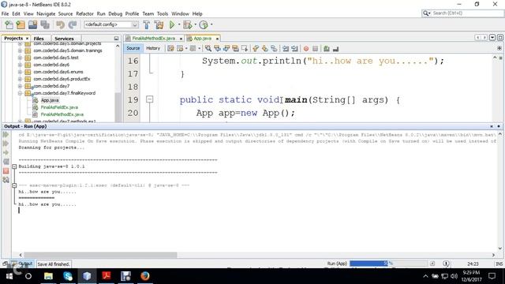Image resolution: width=505 pixels, height=284 pixels.
Task: Click the Shift Line Right icon in editor toolbar
Action: 294,49
